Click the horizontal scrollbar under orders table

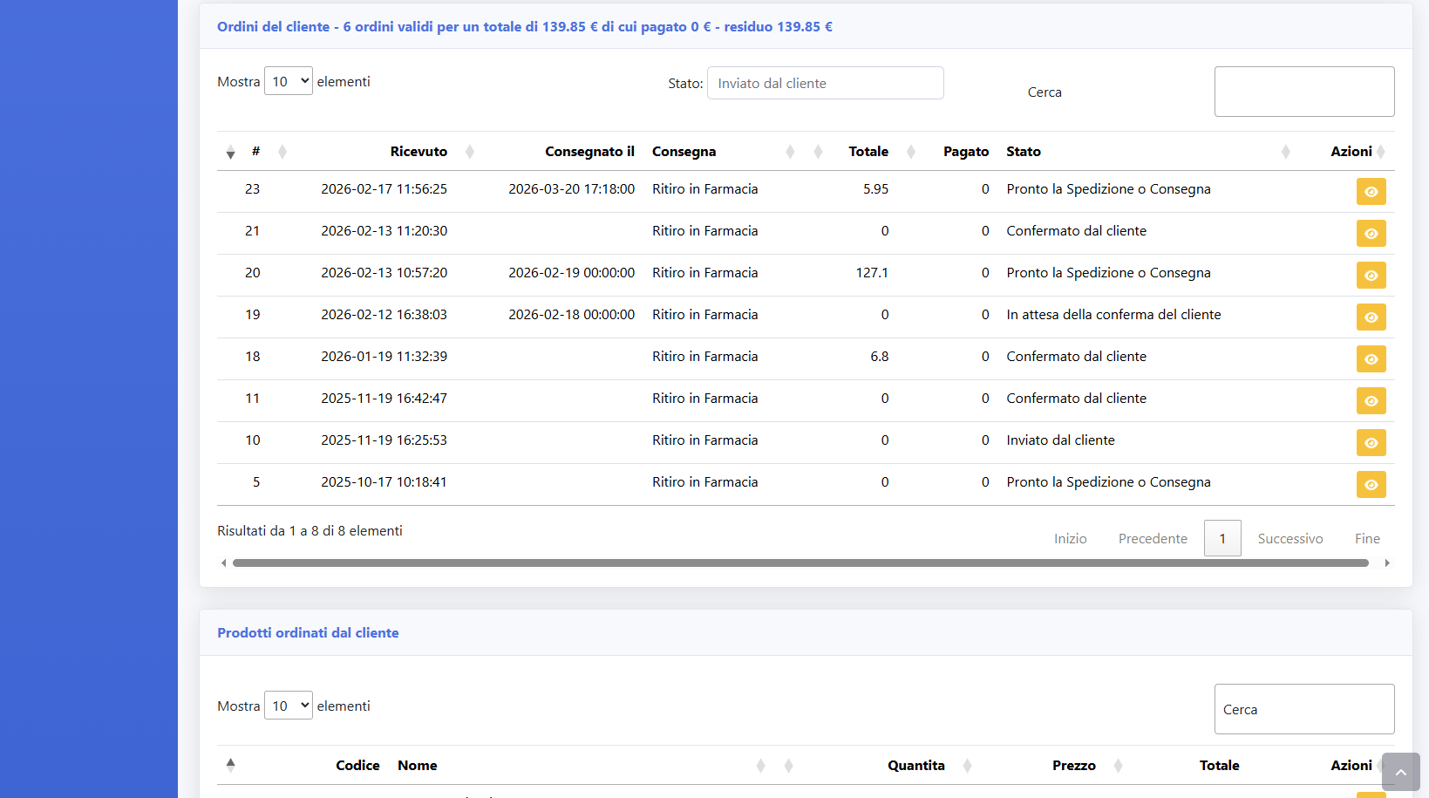[x=800, y=563]
